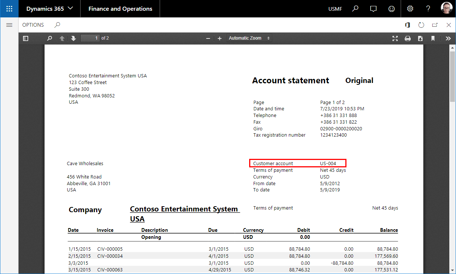Open report in new window
This screenshot has height=274, width=456.
(x=435, y=25)
